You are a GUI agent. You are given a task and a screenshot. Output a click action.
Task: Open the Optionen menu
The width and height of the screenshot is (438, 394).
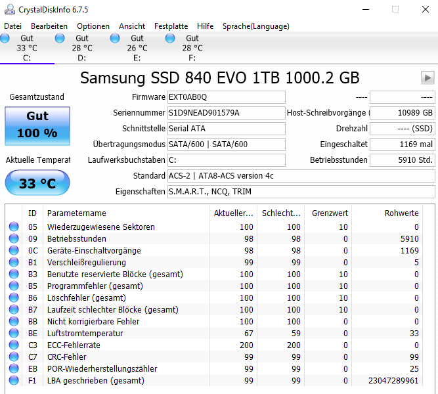(93, 26)
